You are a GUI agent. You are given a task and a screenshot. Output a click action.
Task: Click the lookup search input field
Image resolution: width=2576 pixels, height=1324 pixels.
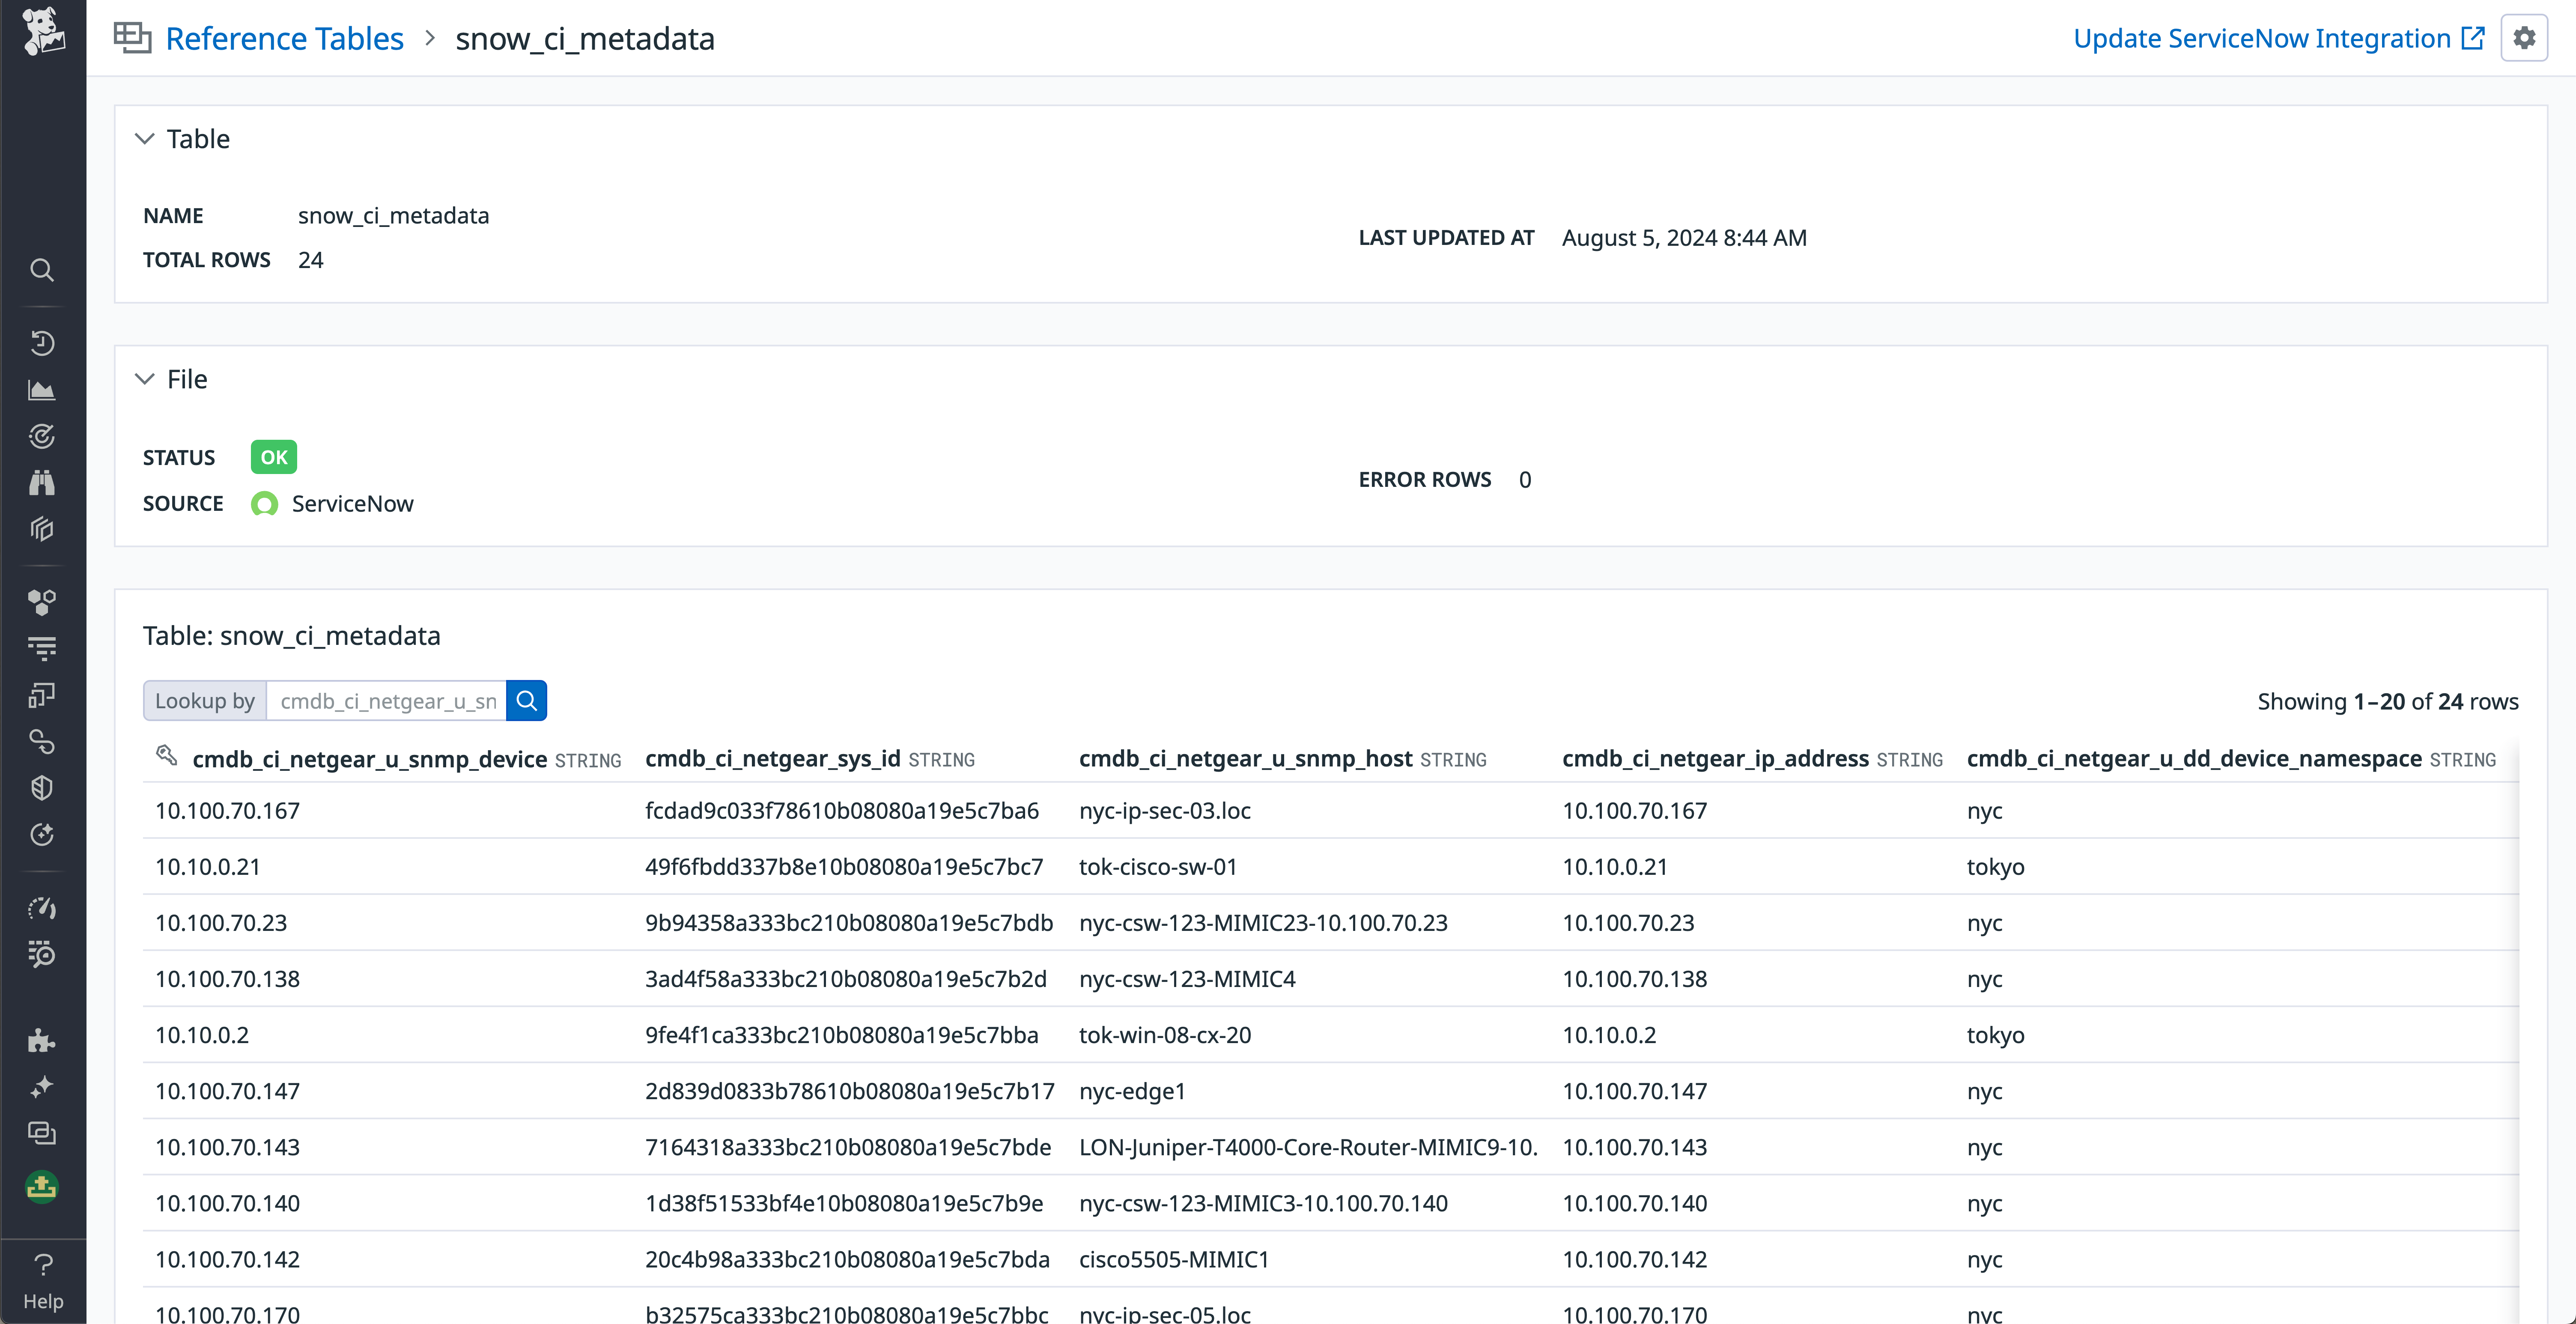388,701
